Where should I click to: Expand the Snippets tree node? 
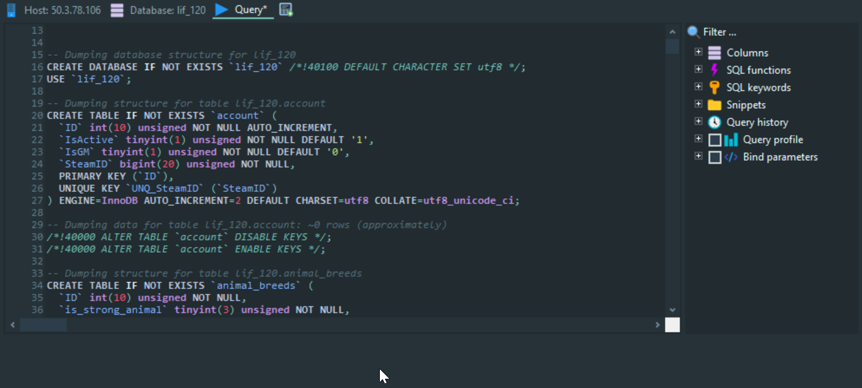698,104
